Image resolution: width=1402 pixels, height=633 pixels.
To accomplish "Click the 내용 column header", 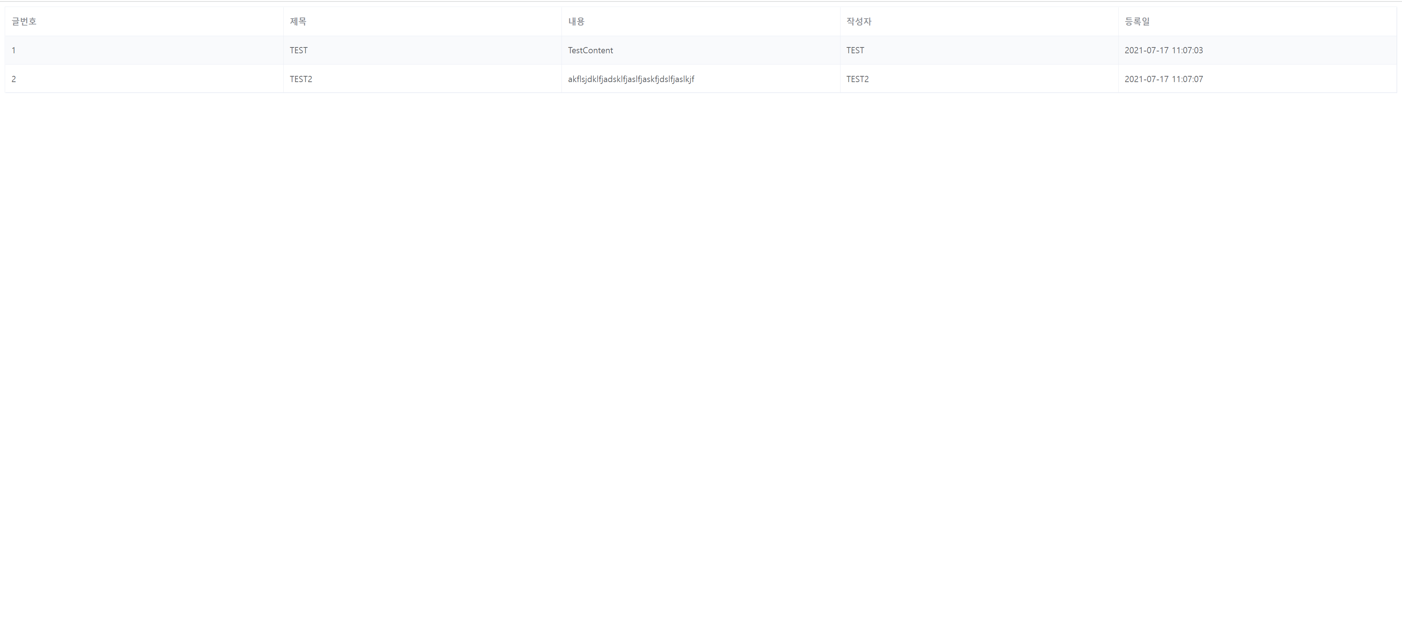I will 576,22.
